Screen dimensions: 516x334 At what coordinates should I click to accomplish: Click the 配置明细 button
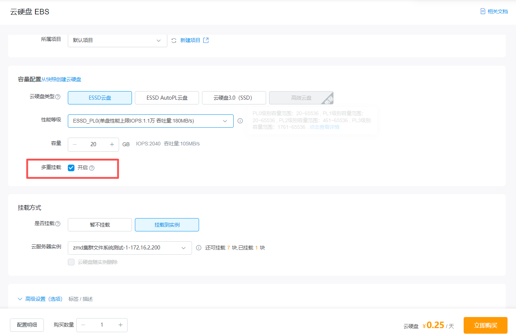coord(27,325)
